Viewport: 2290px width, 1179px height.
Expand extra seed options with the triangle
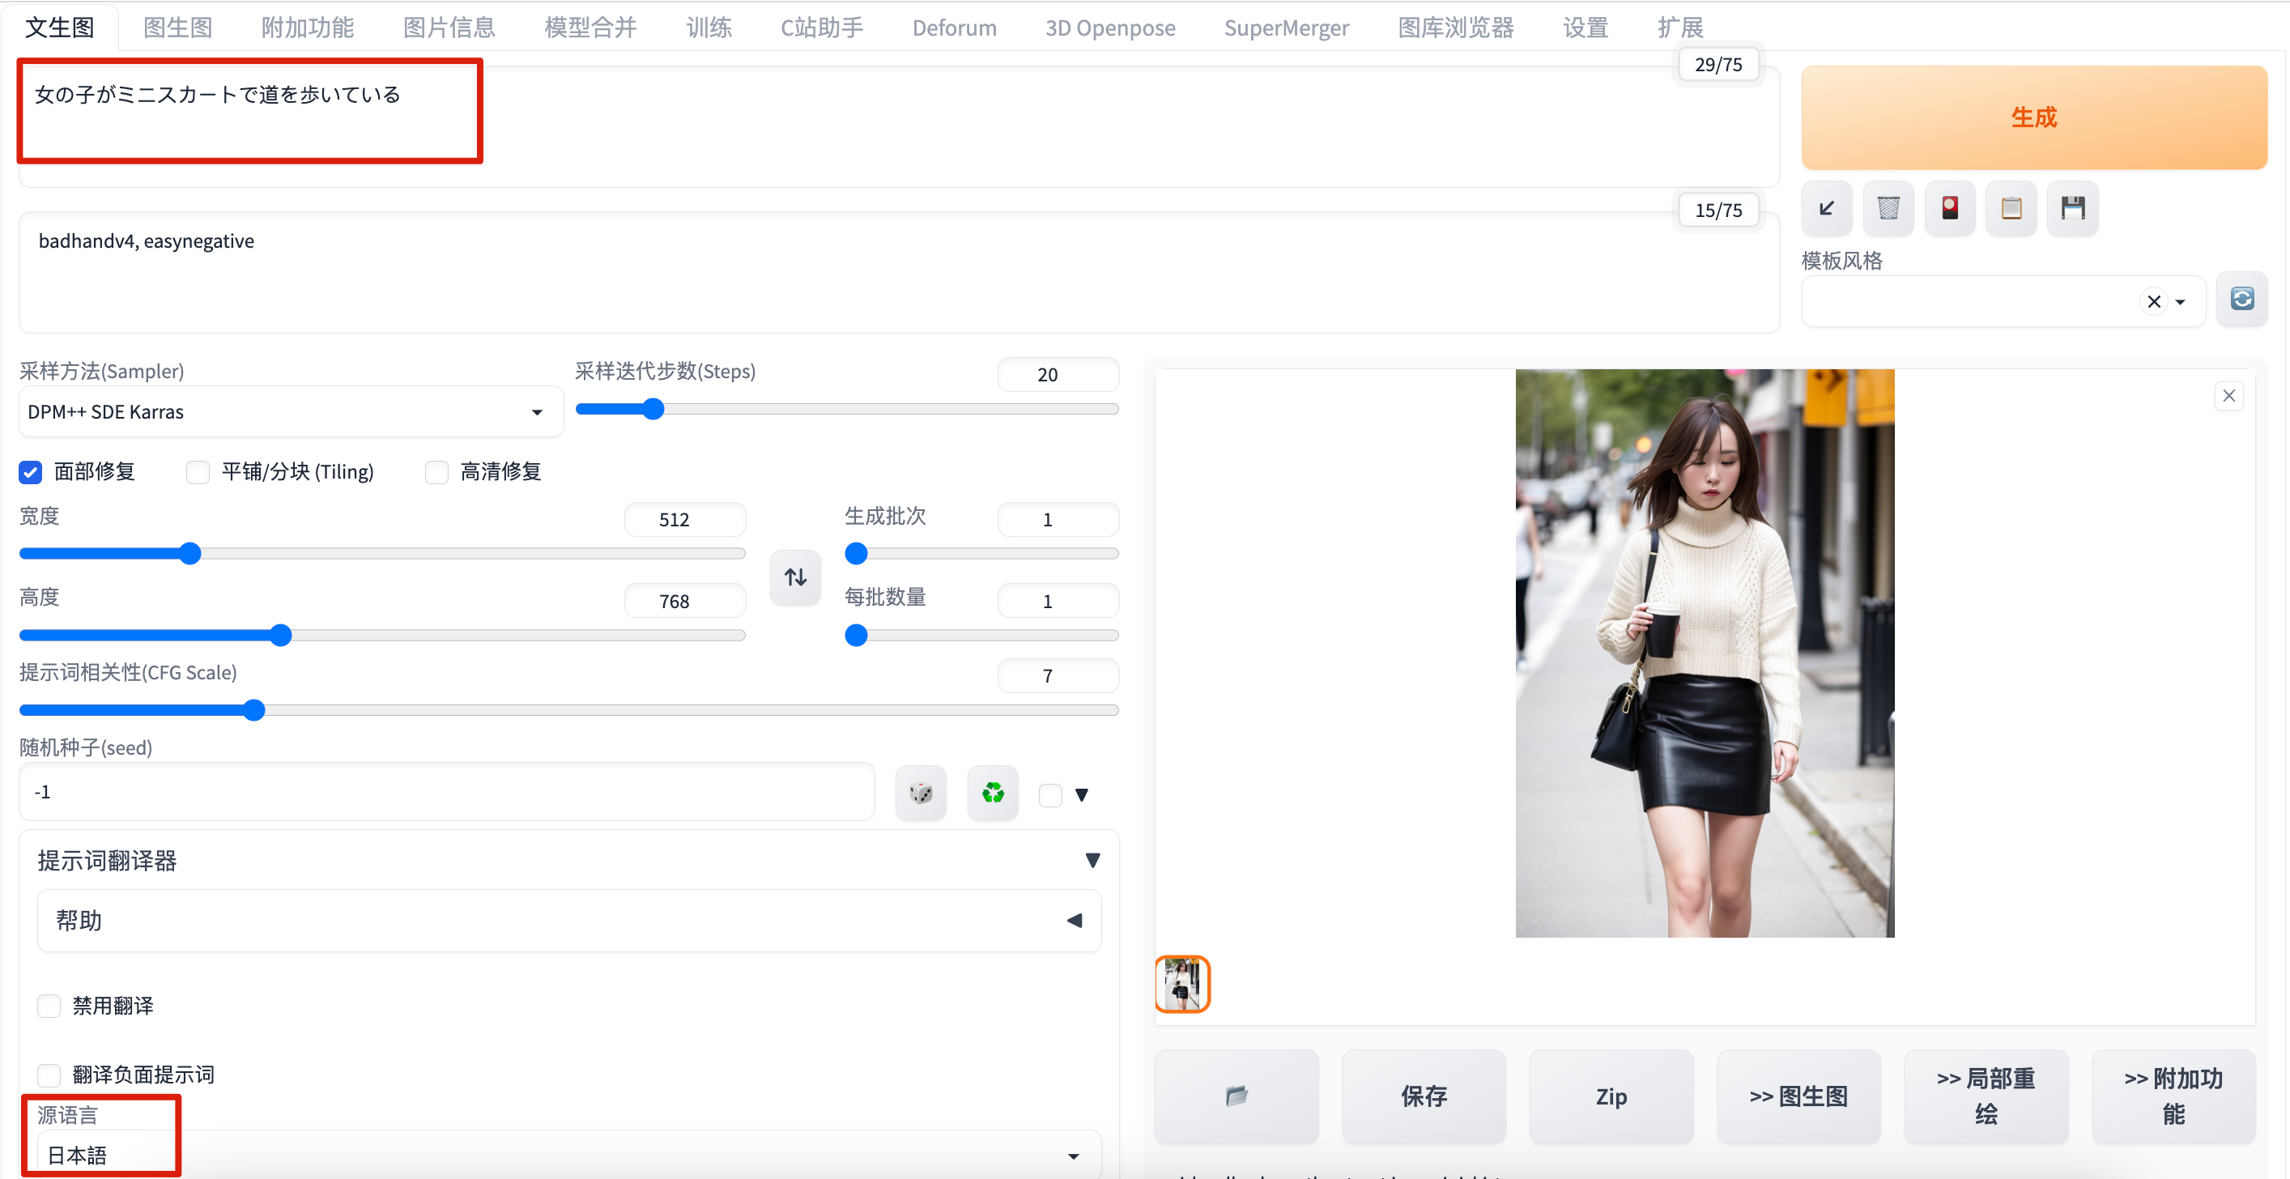pos(1082,794)
